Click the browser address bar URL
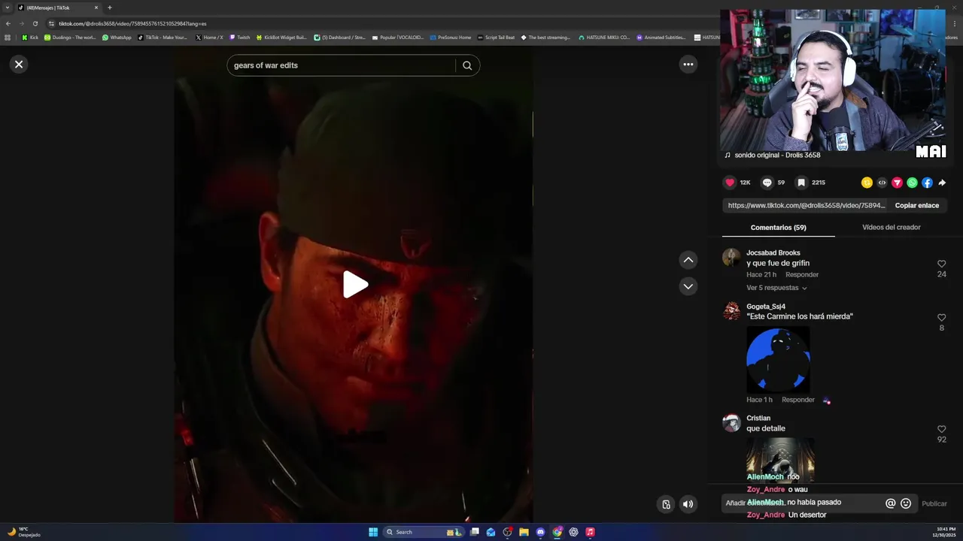This screenshot has width=963, height=541. click(x=132, y=23)
